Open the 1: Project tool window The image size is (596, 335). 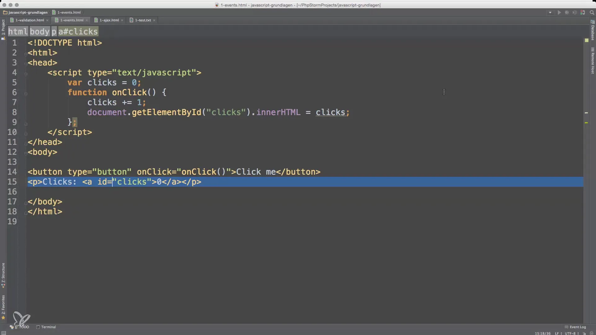(3, 29)
